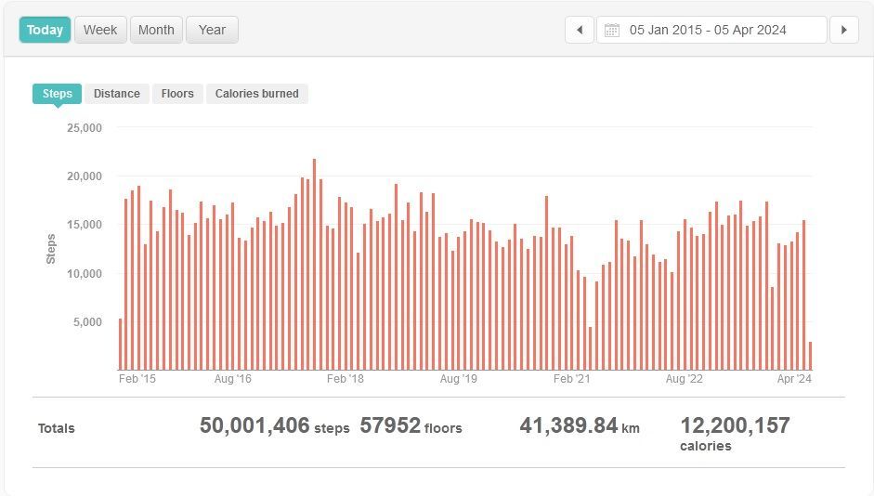Click the next date range arrow
Viewport: 874px width, 496px height.
coord(843,30)
